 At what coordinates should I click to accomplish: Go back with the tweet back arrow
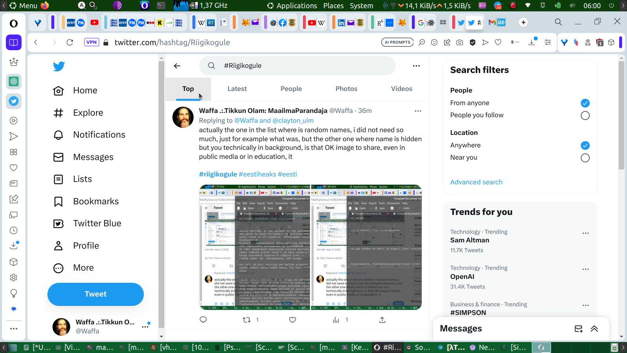[x=177, y=66]
